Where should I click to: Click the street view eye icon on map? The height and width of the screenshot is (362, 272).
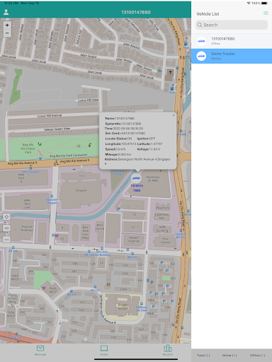[x=6, y=228]
